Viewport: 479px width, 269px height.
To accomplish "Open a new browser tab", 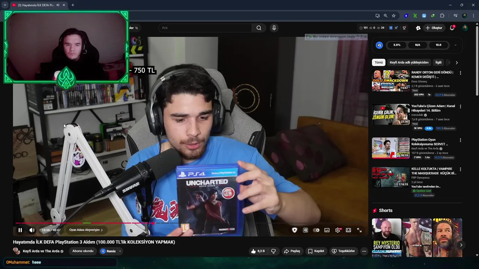I will 73,5.
